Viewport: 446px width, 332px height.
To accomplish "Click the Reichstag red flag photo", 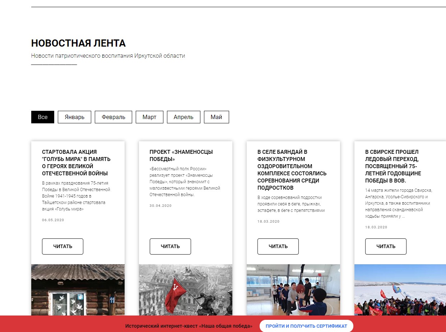I will [x=186, y=290].
